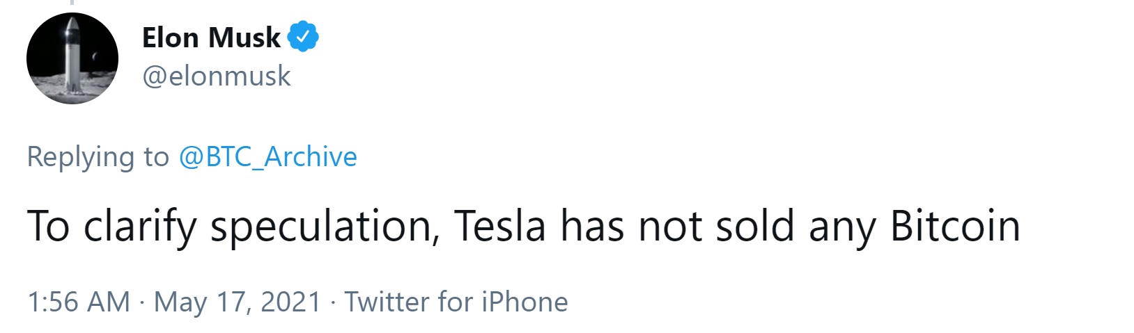Open the Elon Musk display name
This screenshot has height=333, width=1134.
click(x=211, y=38)
